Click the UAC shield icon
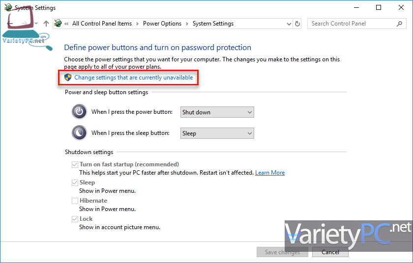413x263 pixels. (68, 78)
